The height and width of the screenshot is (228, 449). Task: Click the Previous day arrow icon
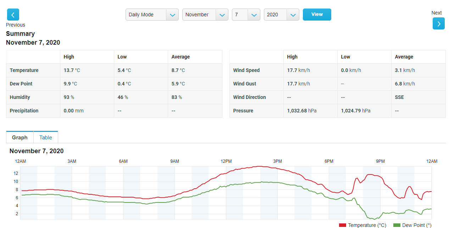[x=13, y=15]
